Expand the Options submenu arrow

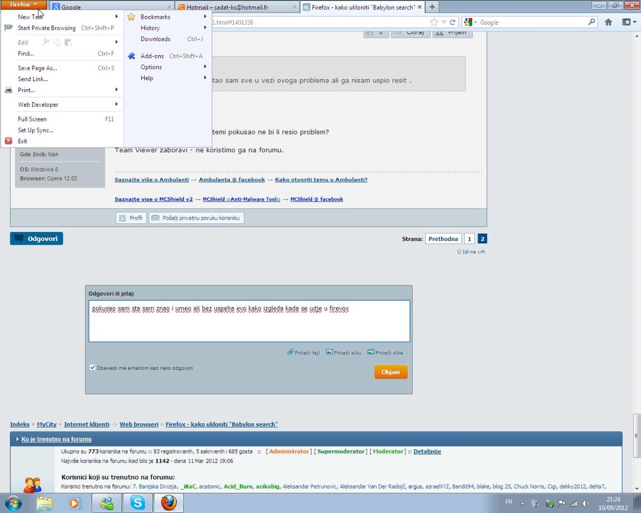[205, 67]
